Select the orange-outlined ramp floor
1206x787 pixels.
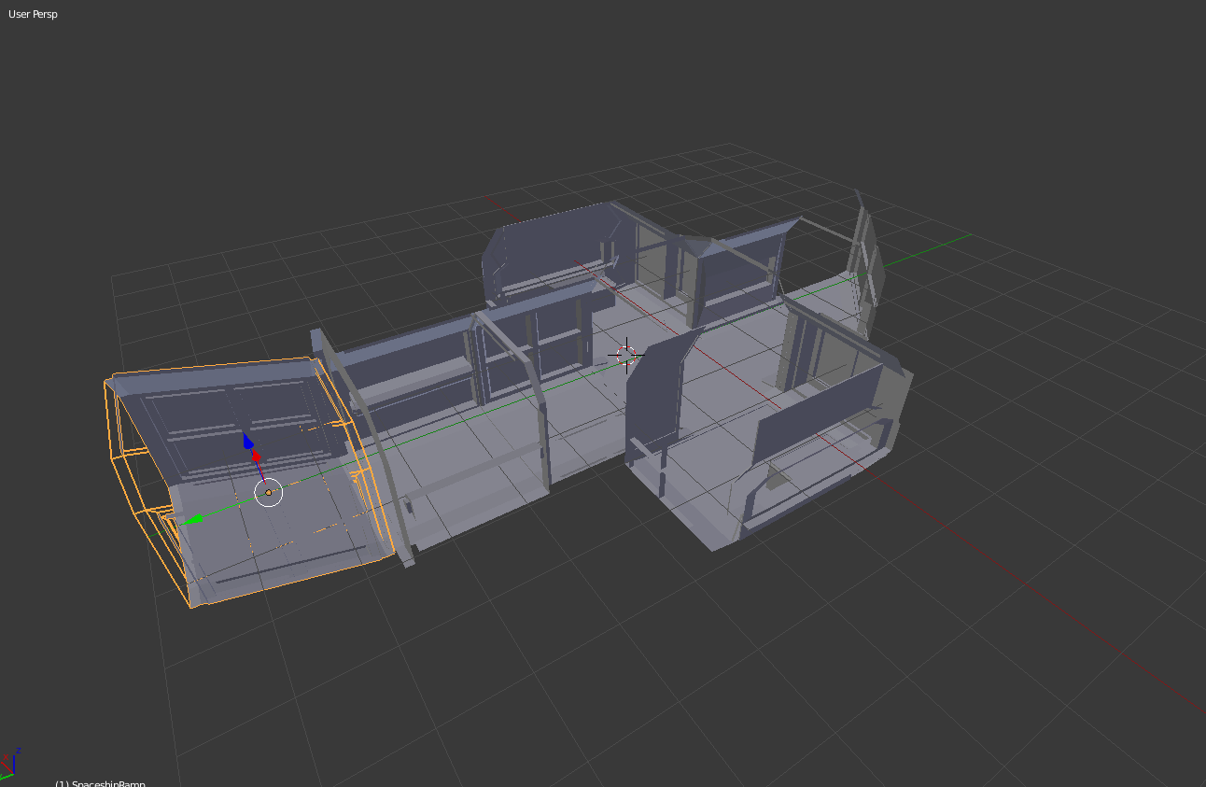[x=271, y=541]
